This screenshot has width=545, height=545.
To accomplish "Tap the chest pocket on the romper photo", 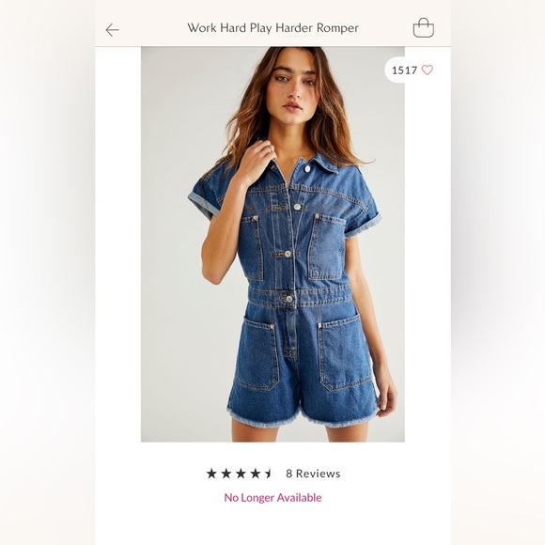I will click(x=326, y=246).
